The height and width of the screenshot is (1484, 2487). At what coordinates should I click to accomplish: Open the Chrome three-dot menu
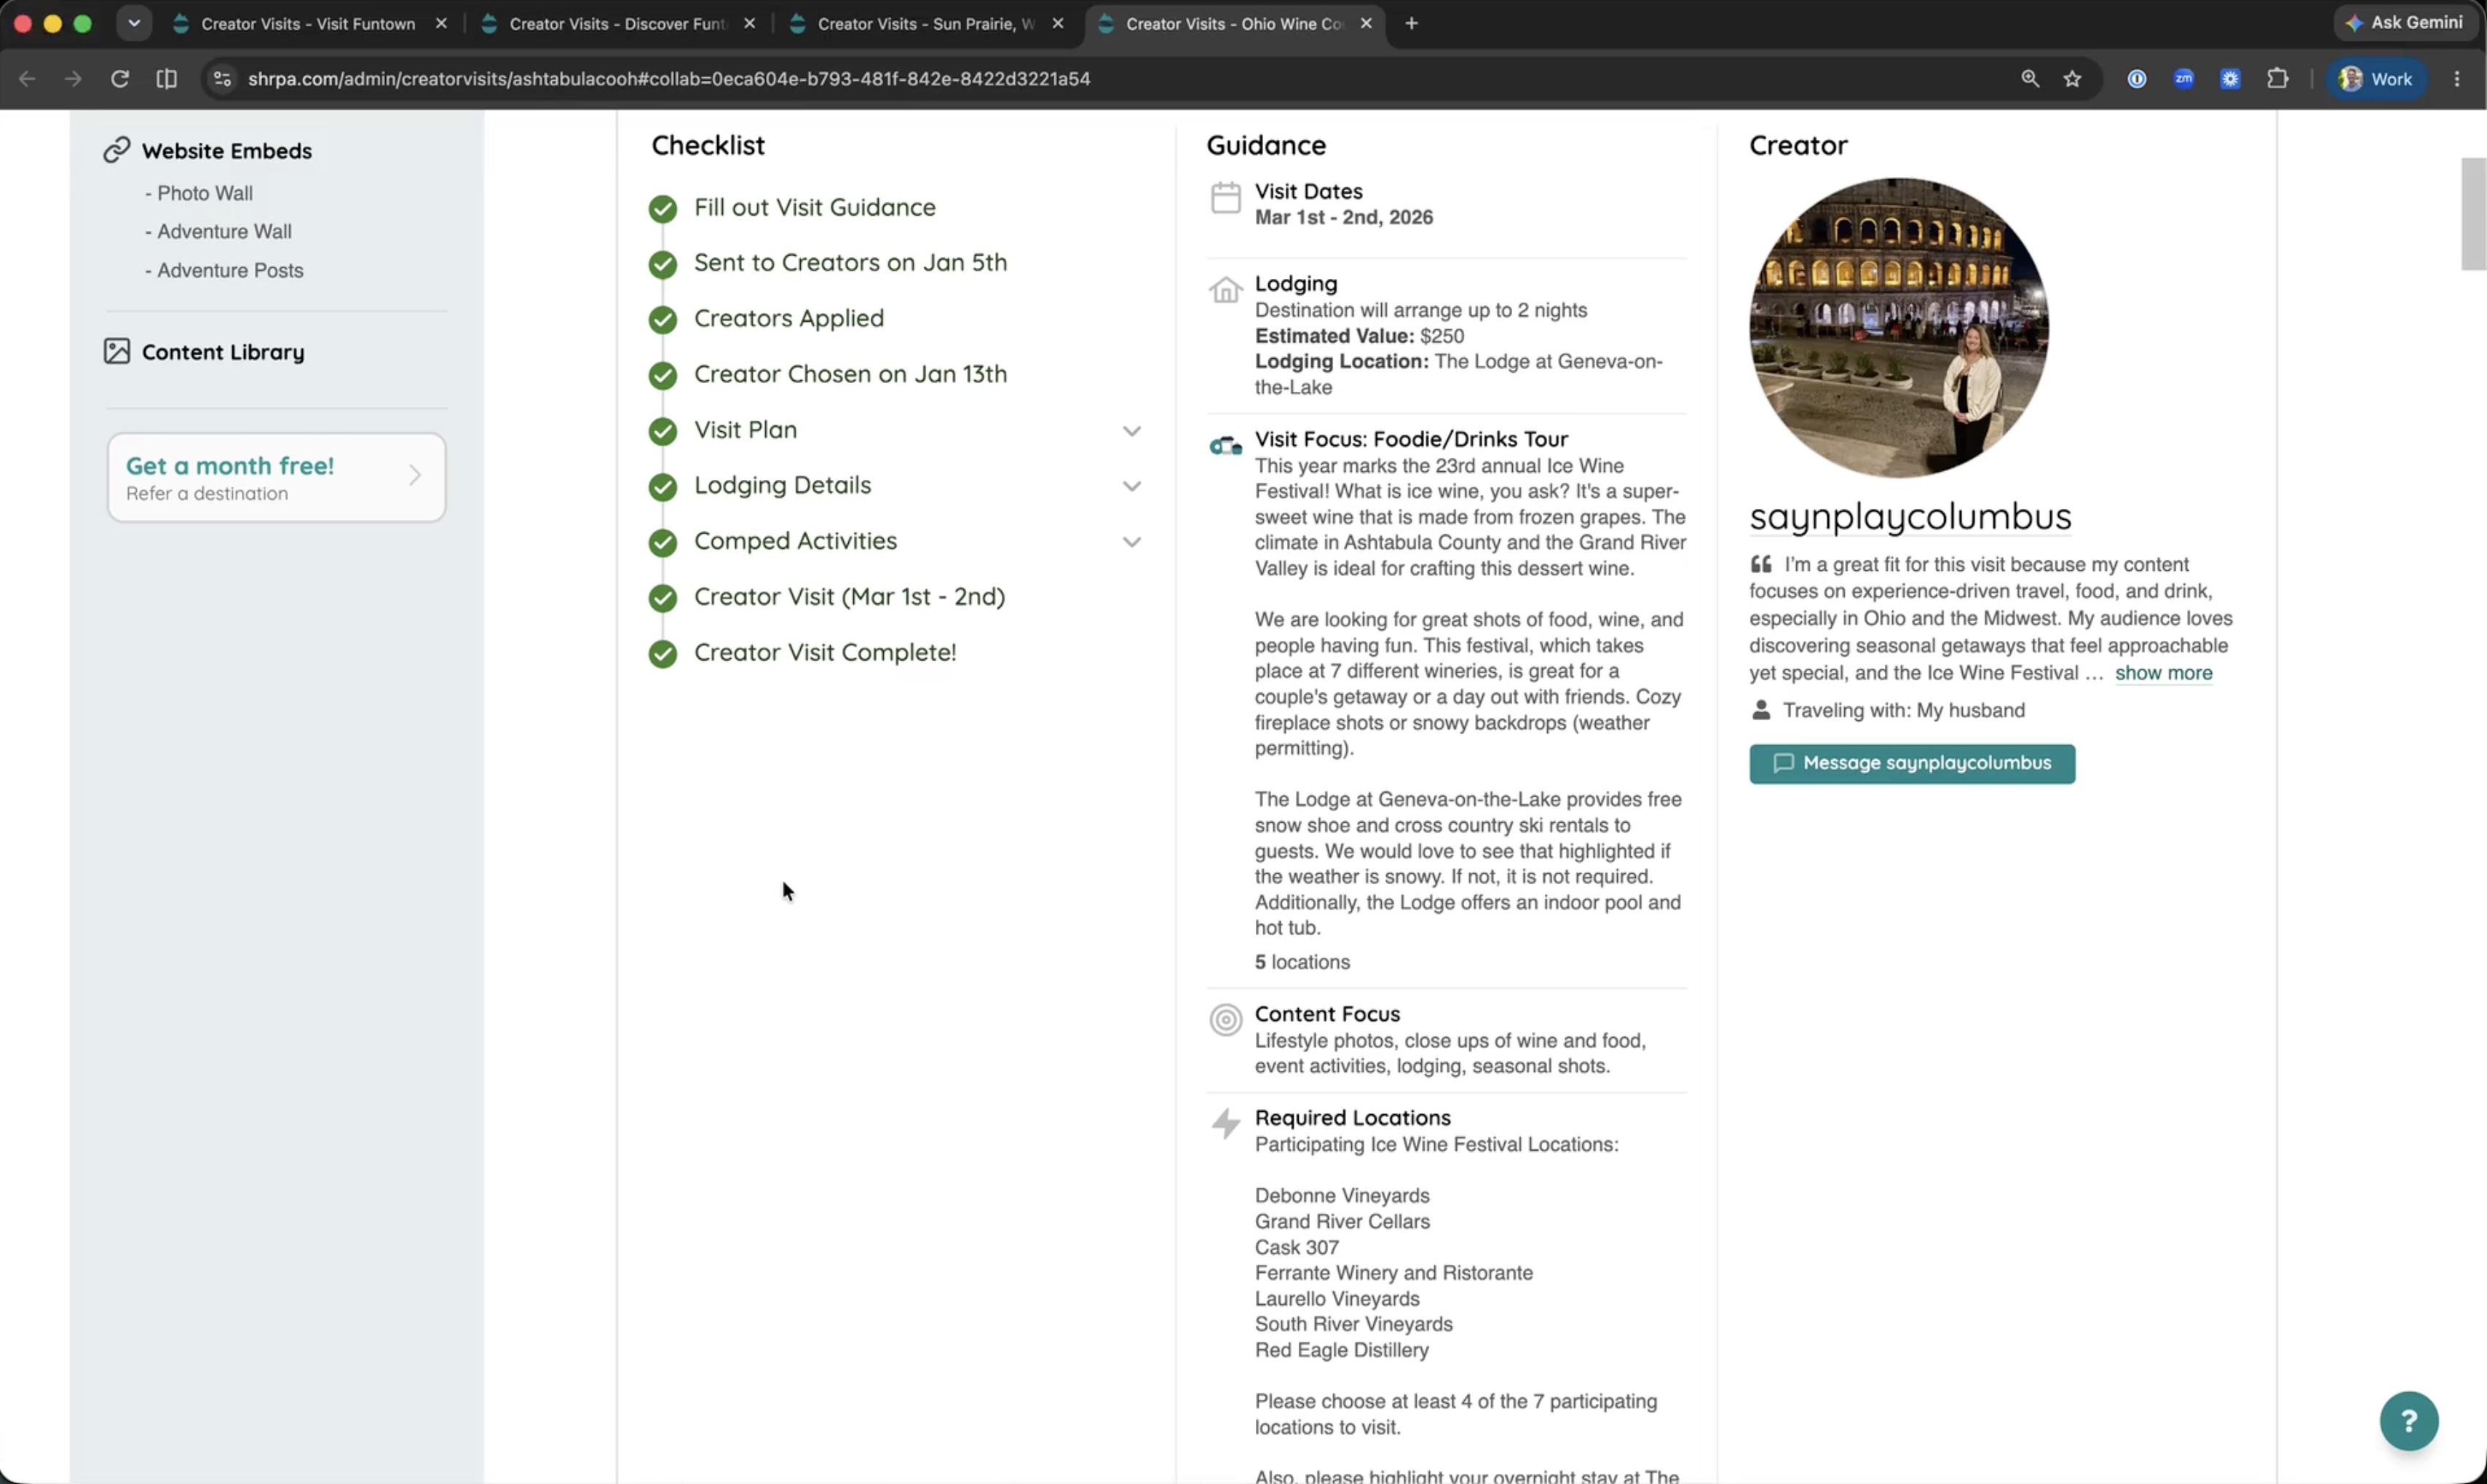(2457, 78)
